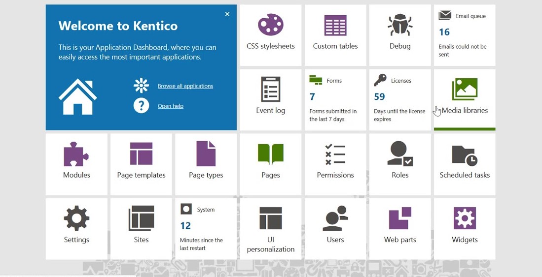Viewport: 542px width, 277px height.
Task: Open the Modules puzzle piece icon
Action: point(76,154)
